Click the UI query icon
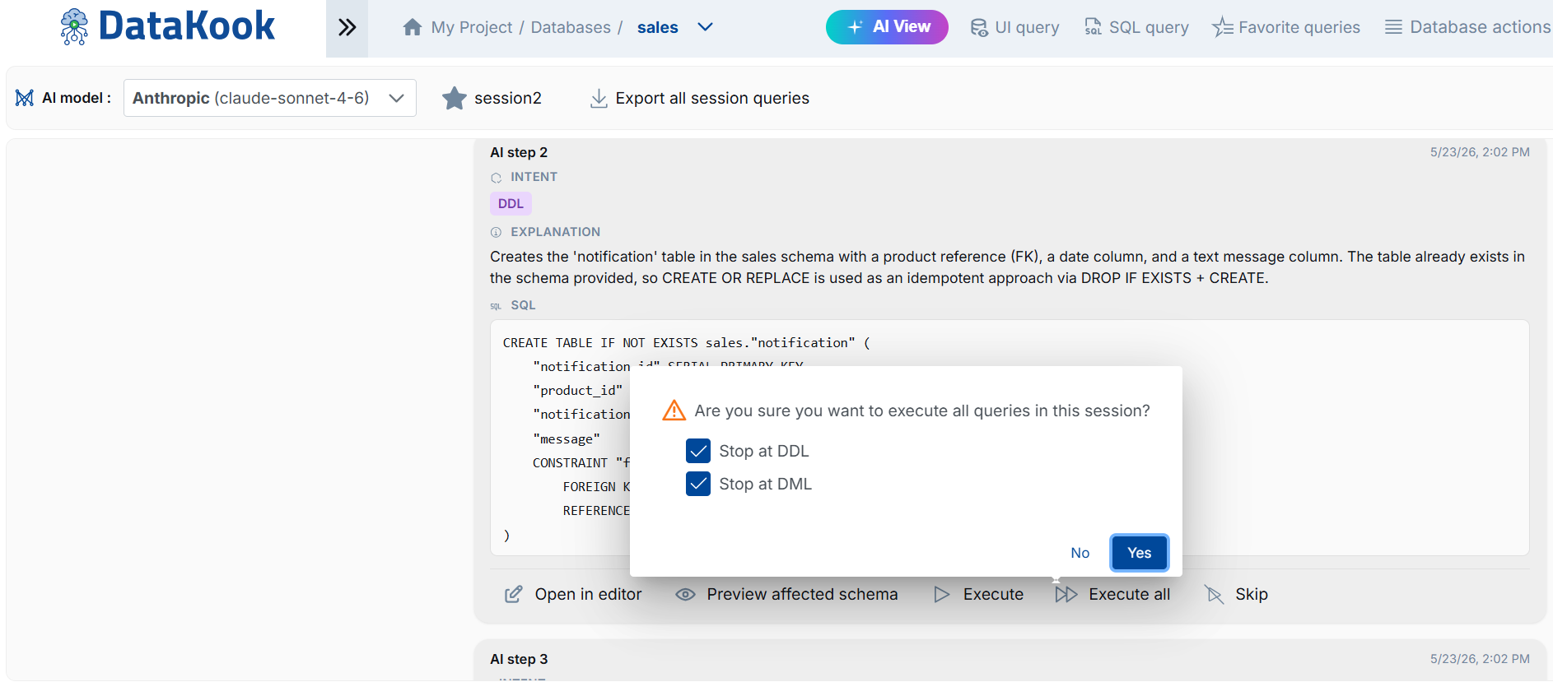 click(x=979, y=27)
